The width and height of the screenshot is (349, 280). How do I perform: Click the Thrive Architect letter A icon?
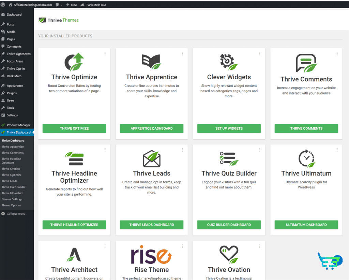74,254
